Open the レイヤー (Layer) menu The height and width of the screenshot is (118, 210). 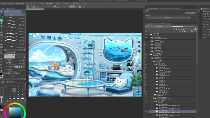[40, 3]
